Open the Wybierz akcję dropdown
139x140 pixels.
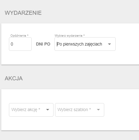31,110
